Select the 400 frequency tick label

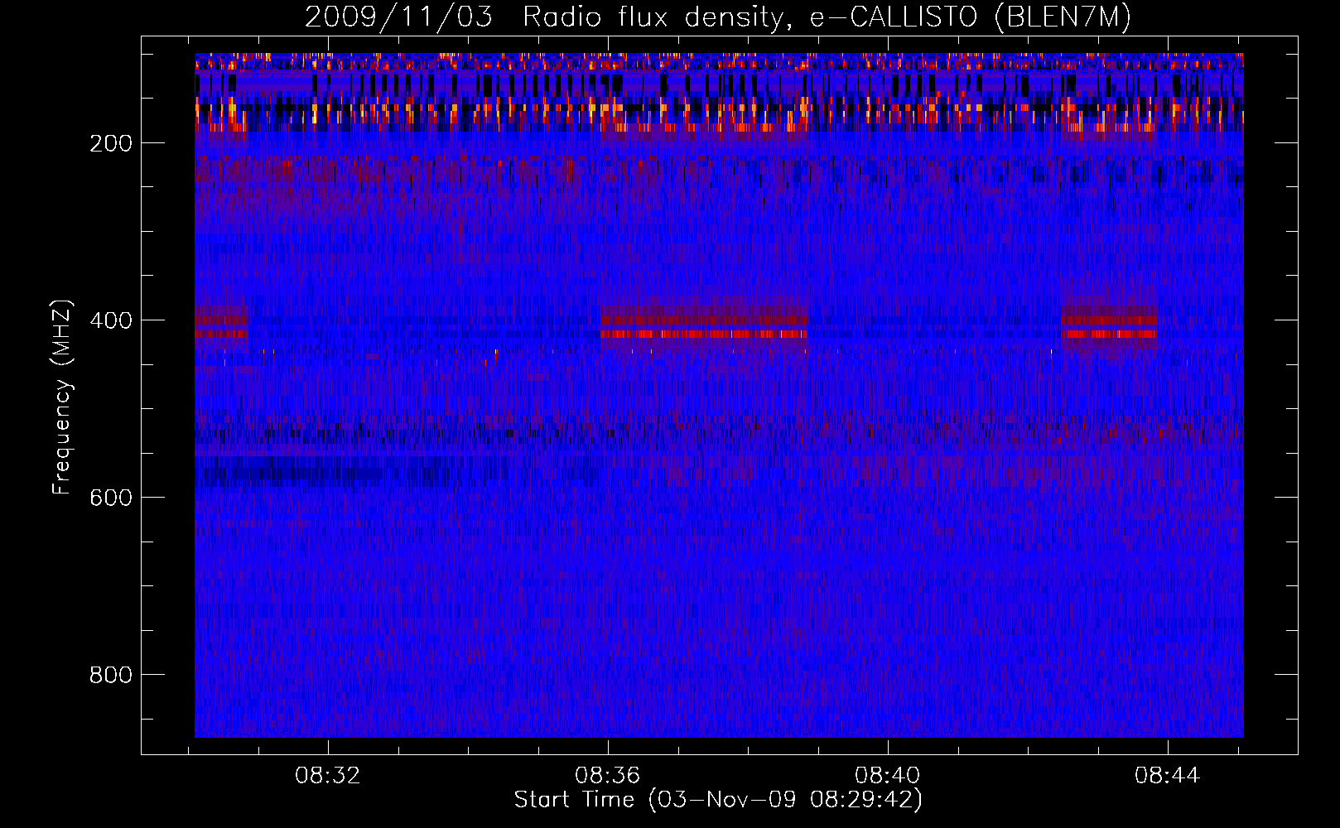click(111, 320)
